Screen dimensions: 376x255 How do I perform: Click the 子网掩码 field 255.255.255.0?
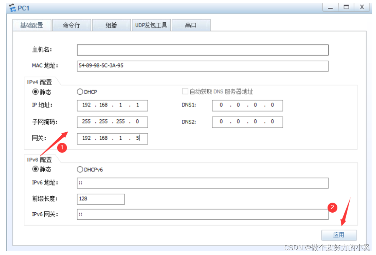tap(112, 122)
